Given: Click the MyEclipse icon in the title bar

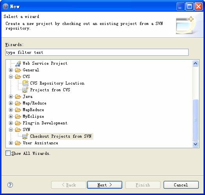Looking at the screenshot, I should click(x=5, y=6).
